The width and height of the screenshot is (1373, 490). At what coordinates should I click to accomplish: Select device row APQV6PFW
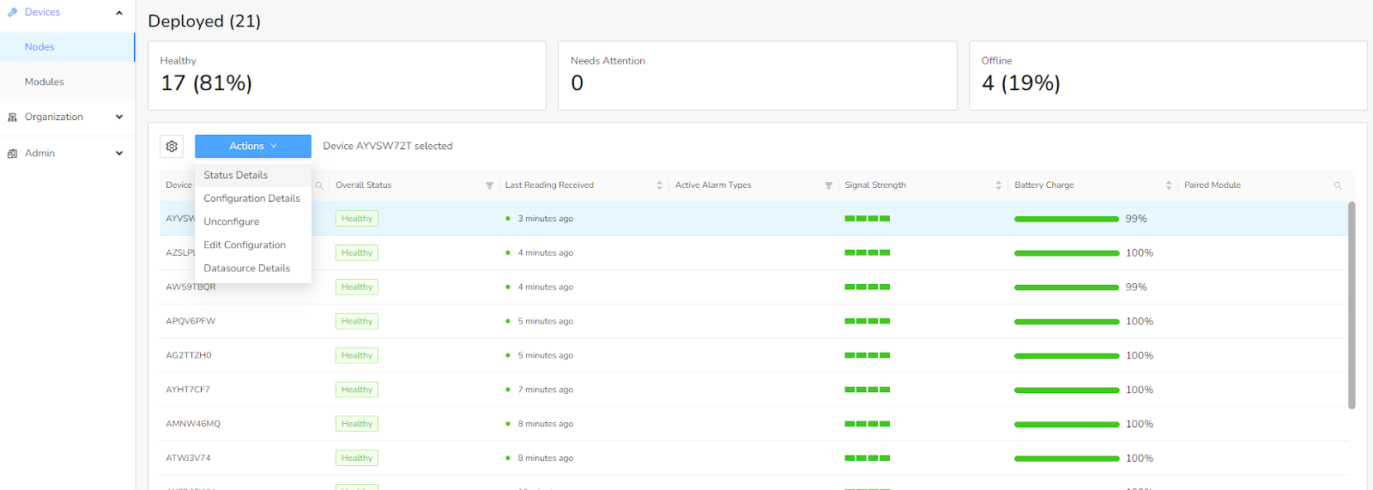tap(753, 321)
